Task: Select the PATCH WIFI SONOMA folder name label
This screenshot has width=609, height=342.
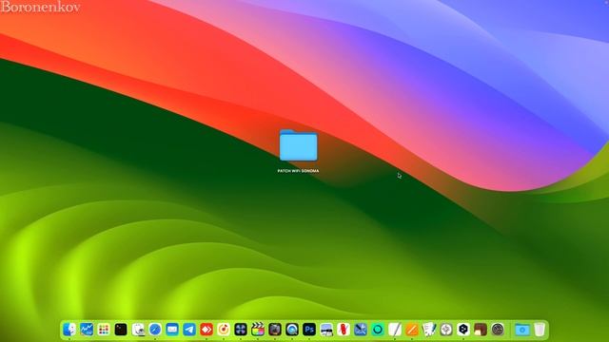Action: [298, 171]
